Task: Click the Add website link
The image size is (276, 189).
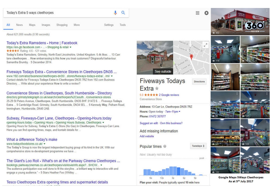Action: pos(147,136)
